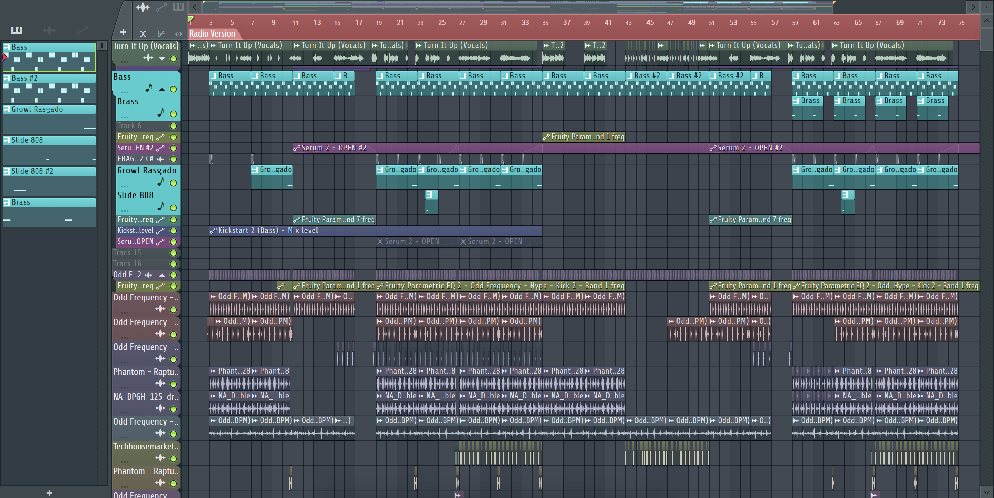Click small dot button beside right scroll arrow

pyautogui.click(x=987, y=7)
